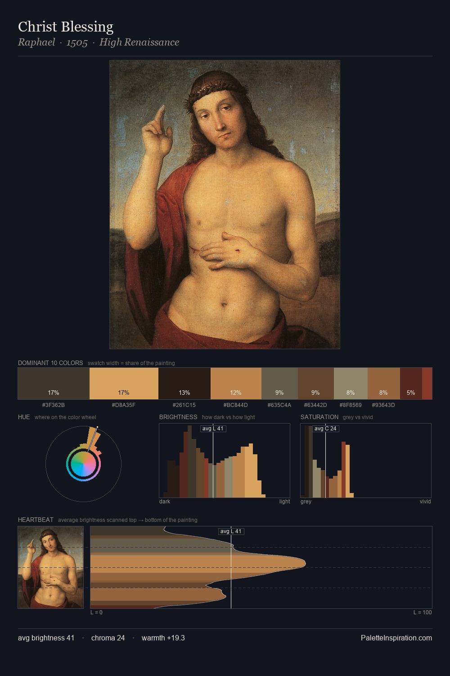Select the 8% khaki swatch #8F8569

(x=351, y=384)
